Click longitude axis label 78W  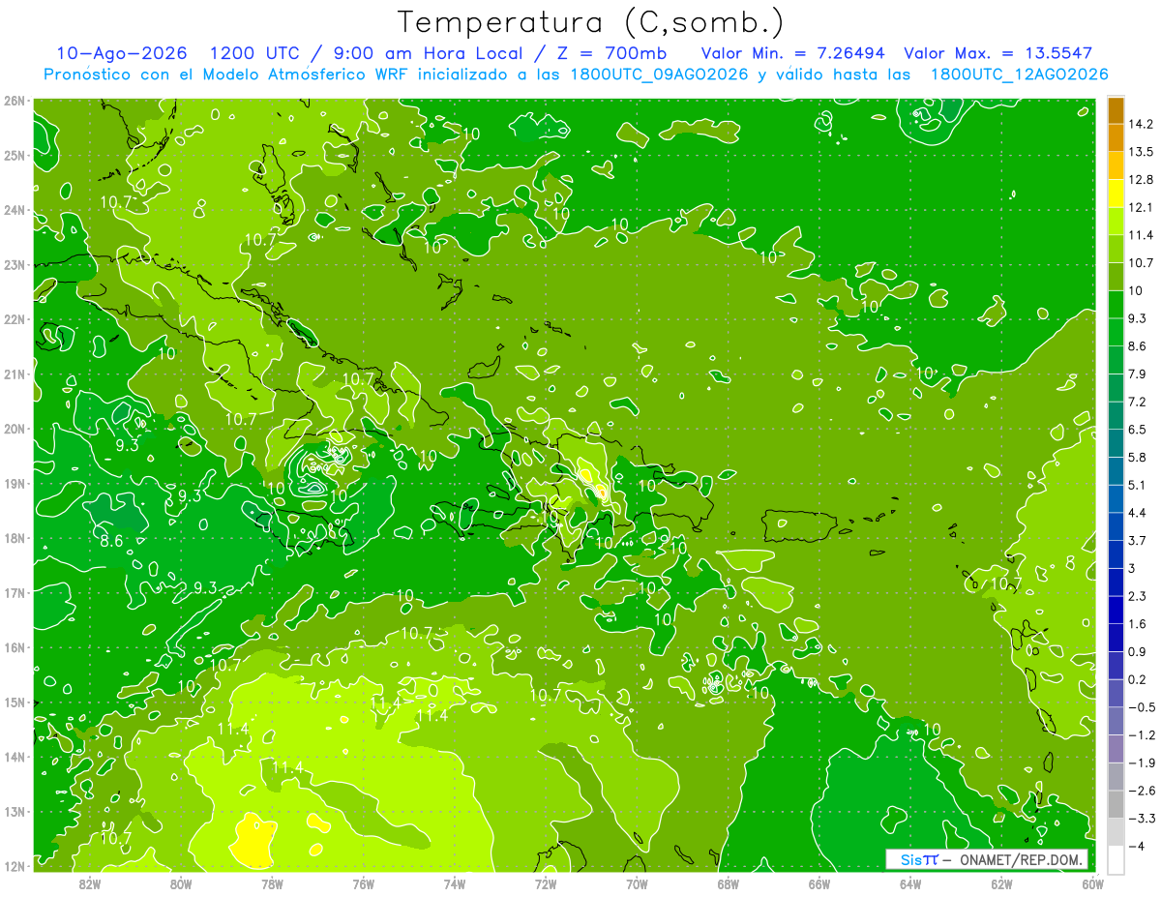272,882
